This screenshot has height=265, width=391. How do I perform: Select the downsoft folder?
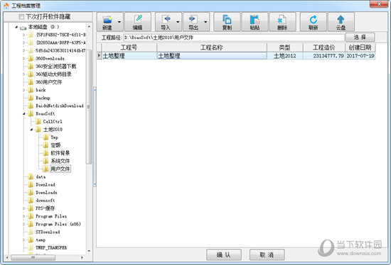pos(45,201)
